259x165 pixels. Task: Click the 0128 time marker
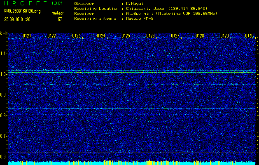tap(200, 36)
